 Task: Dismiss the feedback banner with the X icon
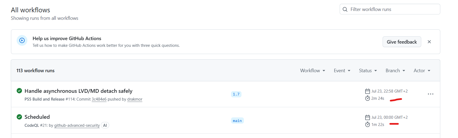[429, 42]
